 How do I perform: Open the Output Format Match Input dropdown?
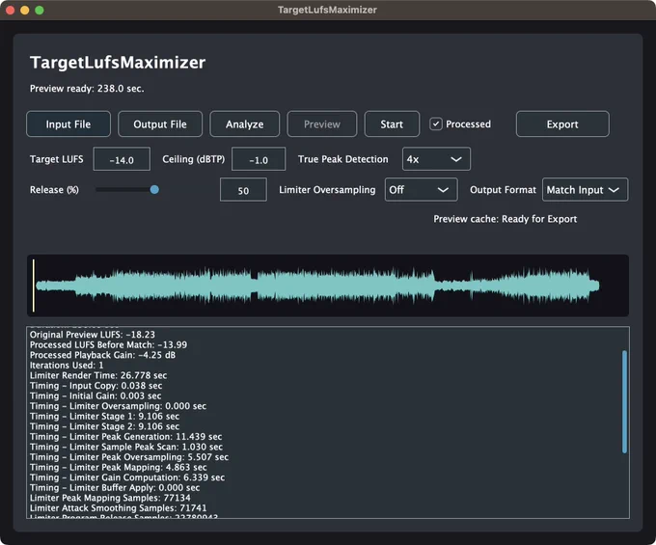[x=585, y=189]
